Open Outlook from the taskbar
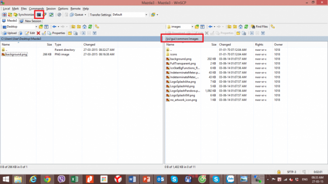 [x=161, y=179]
